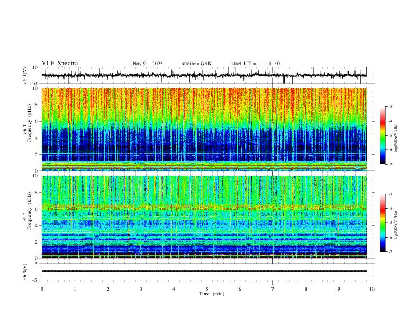Click the "-5" label on ch.1 color bar
Screen dimensions: 419x324
[x=390, y=136]
